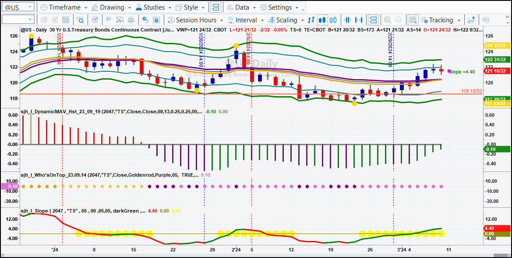The width and height of the screenshot is (512, 258).
Task: Expand the @US symbol combo box
Action: pos(30,7)
